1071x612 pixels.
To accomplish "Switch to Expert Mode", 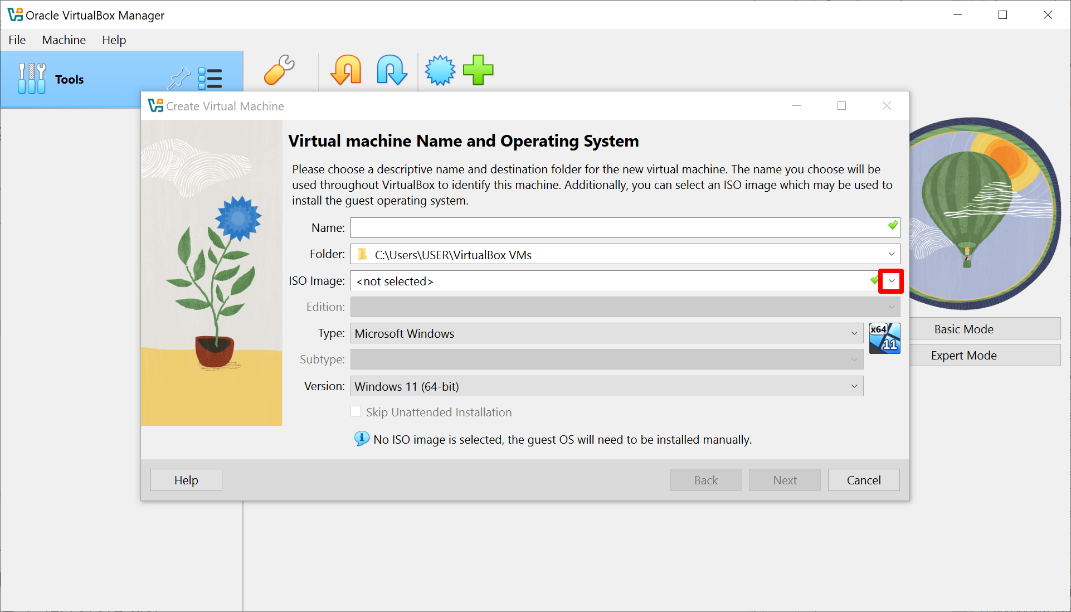I will [x=963, y=356].
